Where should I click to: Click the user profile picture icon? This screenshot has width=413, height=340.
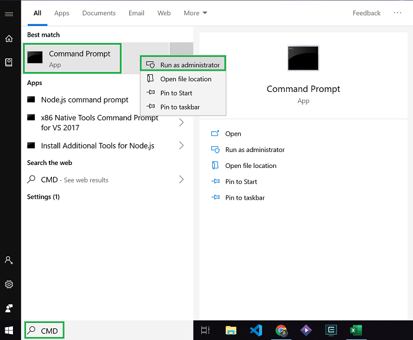point(9,308)
